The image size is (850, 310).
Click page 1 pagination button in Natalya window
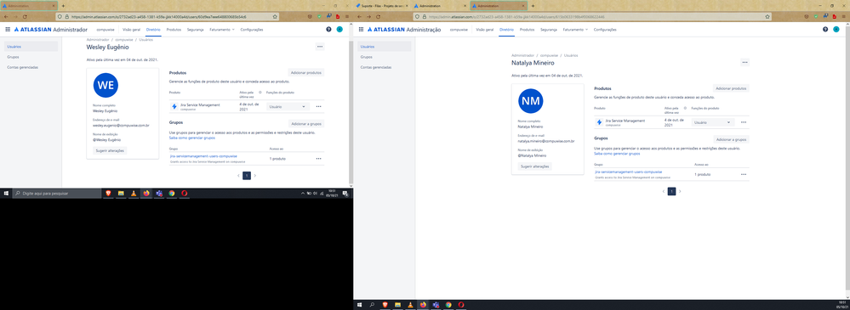[x=671, y=191]
